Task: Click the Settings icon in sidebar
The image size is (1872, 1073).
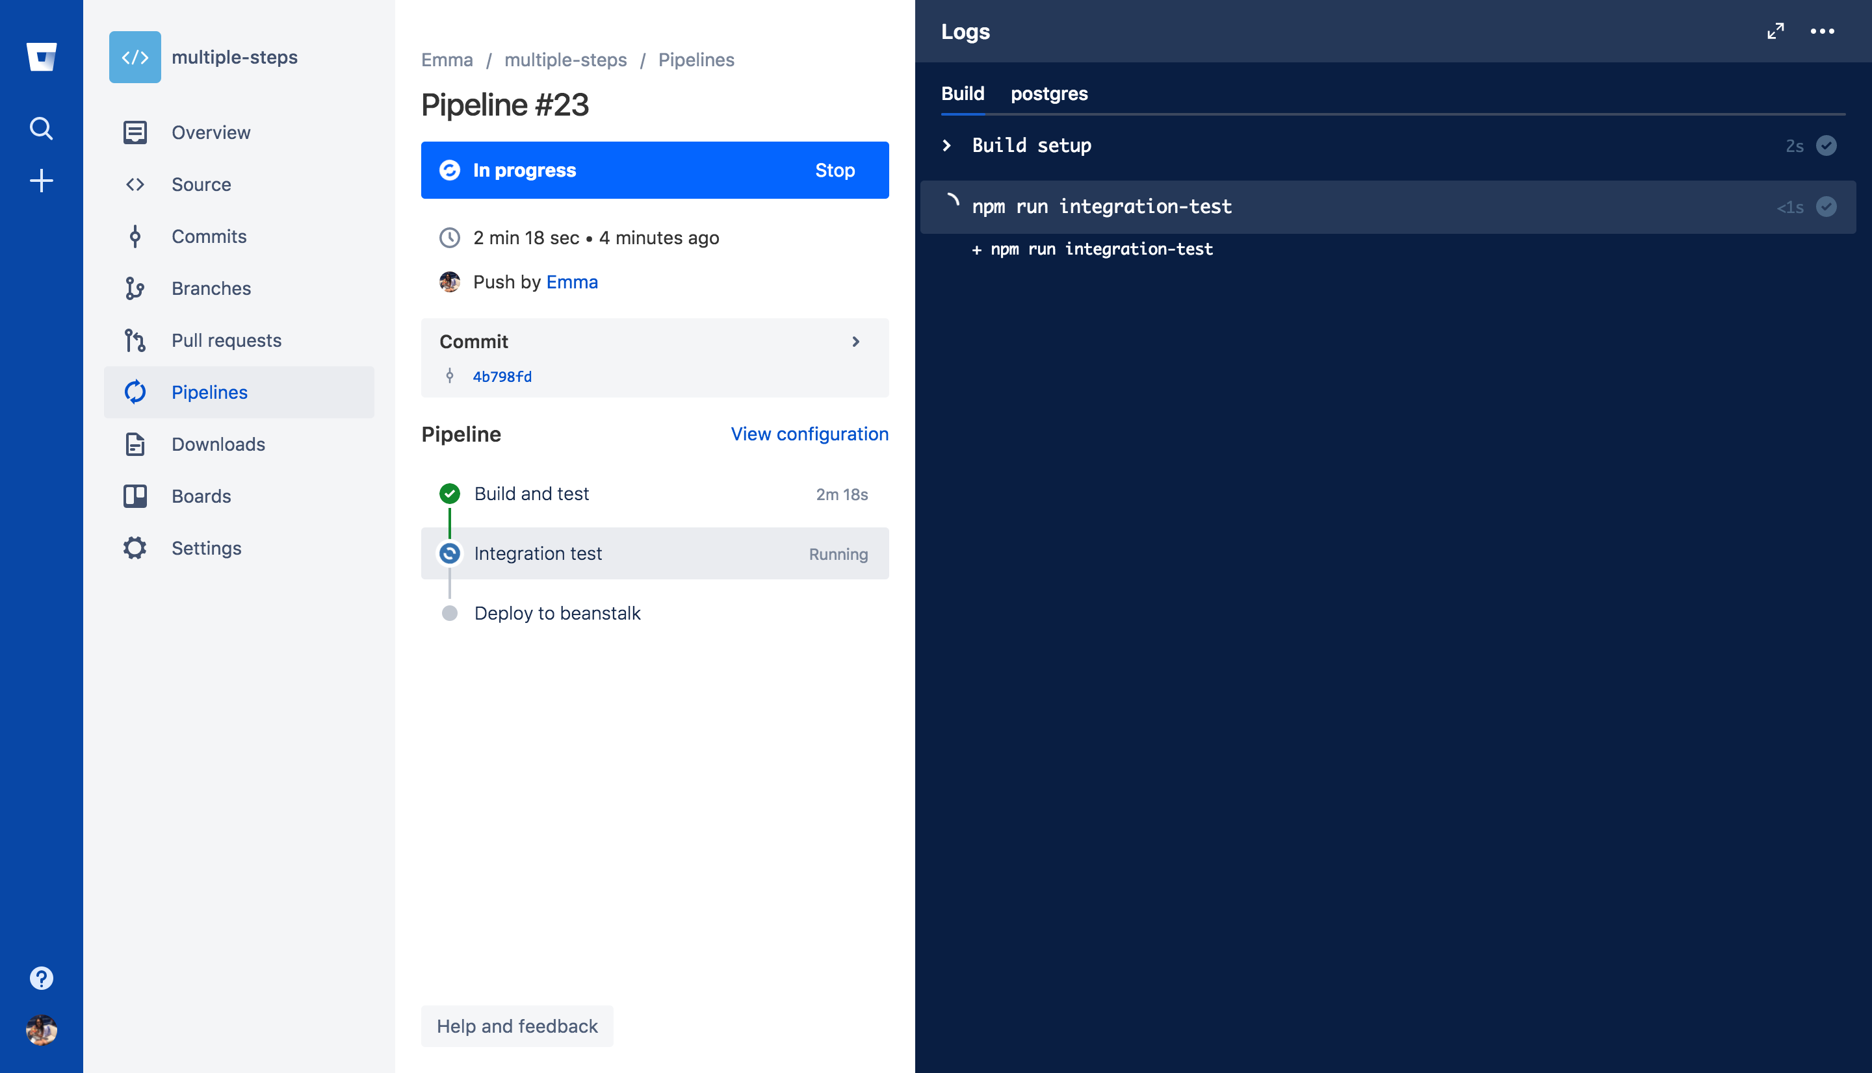Action: [135, 548]
